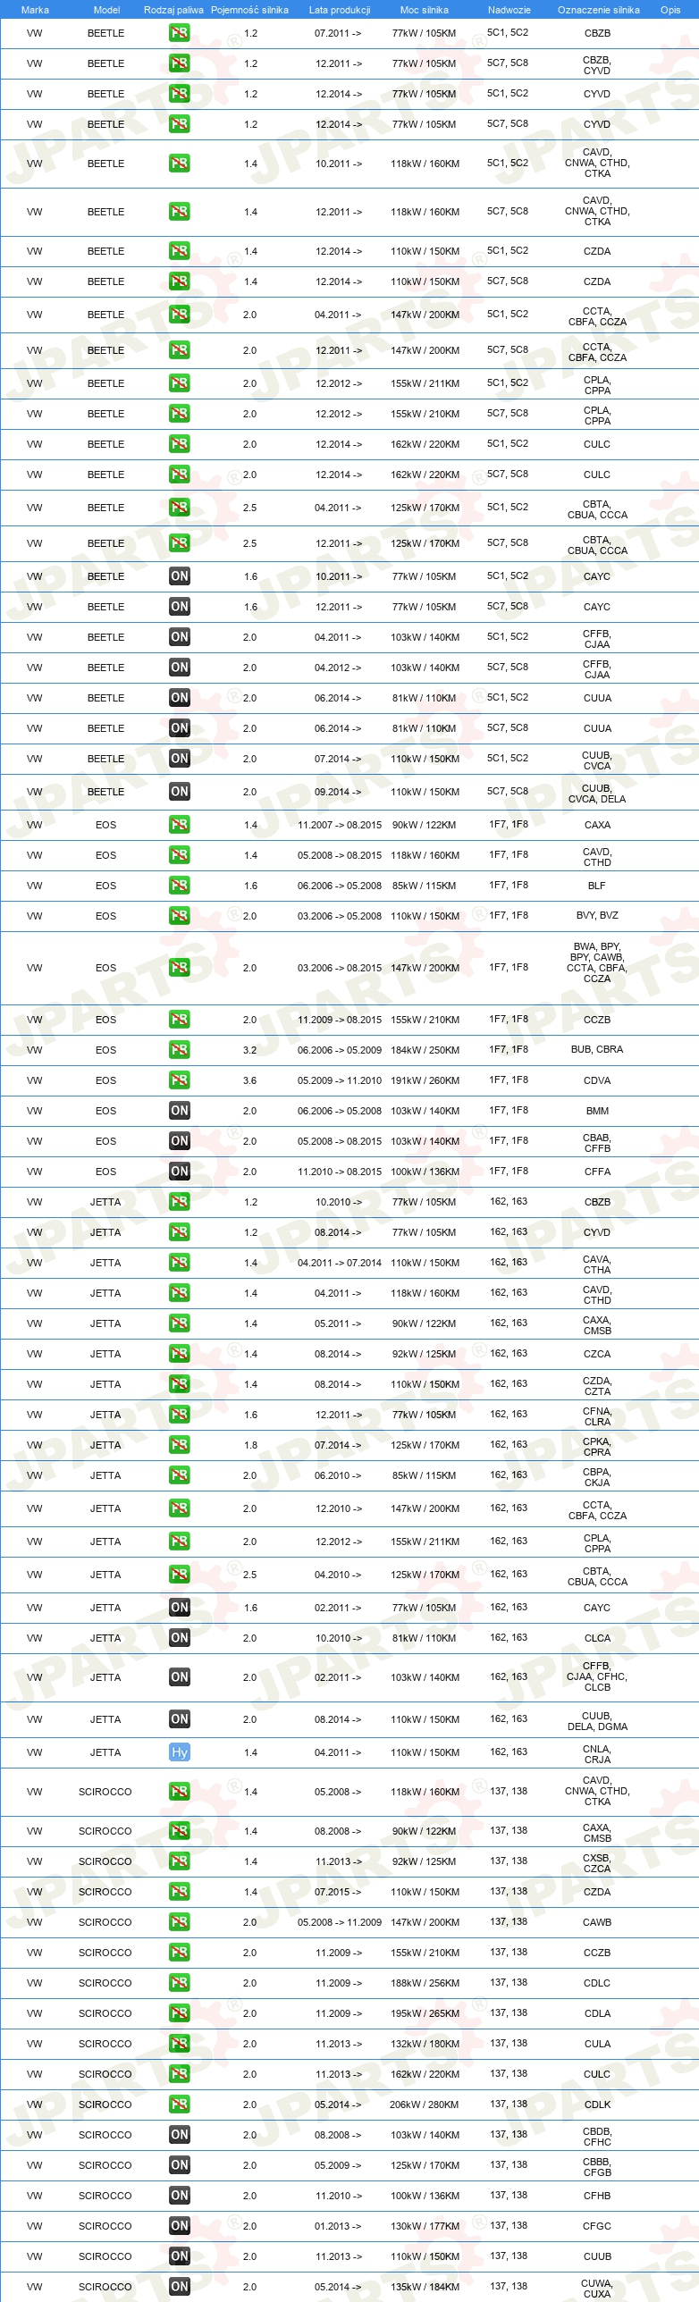Image resolution: width=699 pixels, height=2302 pixels.
Task: Click petrol icon in Beetle 04.2011 147kW row
Action: coord(180,315)
